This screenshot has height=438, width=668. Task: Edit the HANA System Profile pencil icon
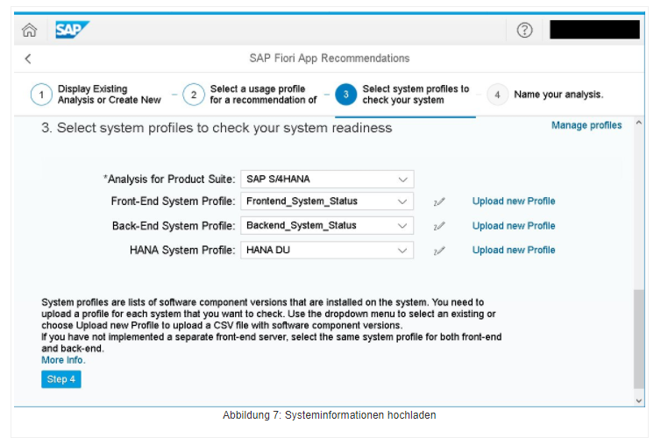point(439,251)
